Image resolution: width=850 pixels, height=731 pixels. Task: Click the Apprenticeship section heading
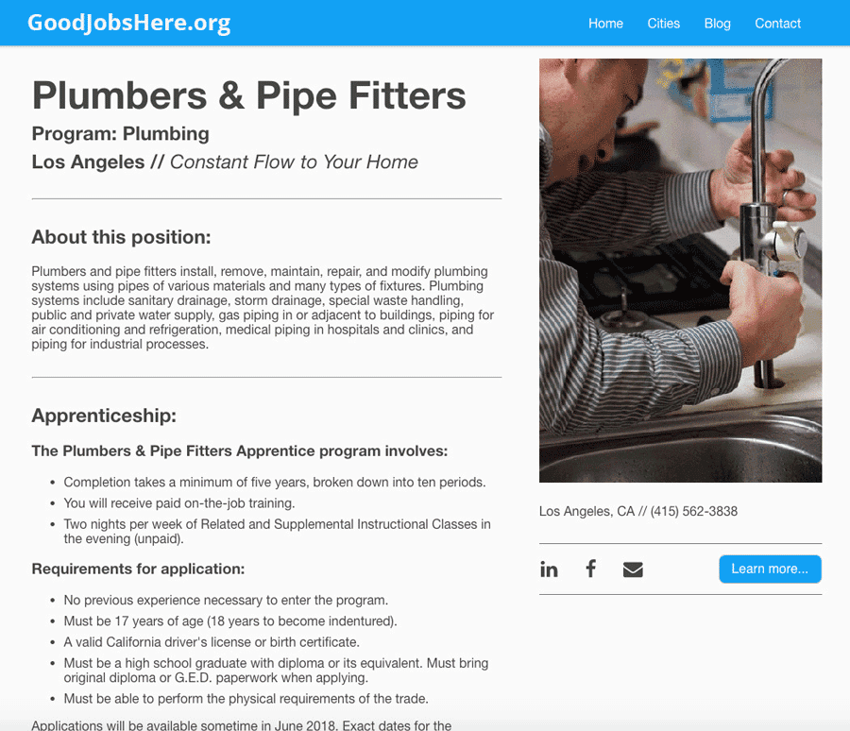[x=104, y=416]
